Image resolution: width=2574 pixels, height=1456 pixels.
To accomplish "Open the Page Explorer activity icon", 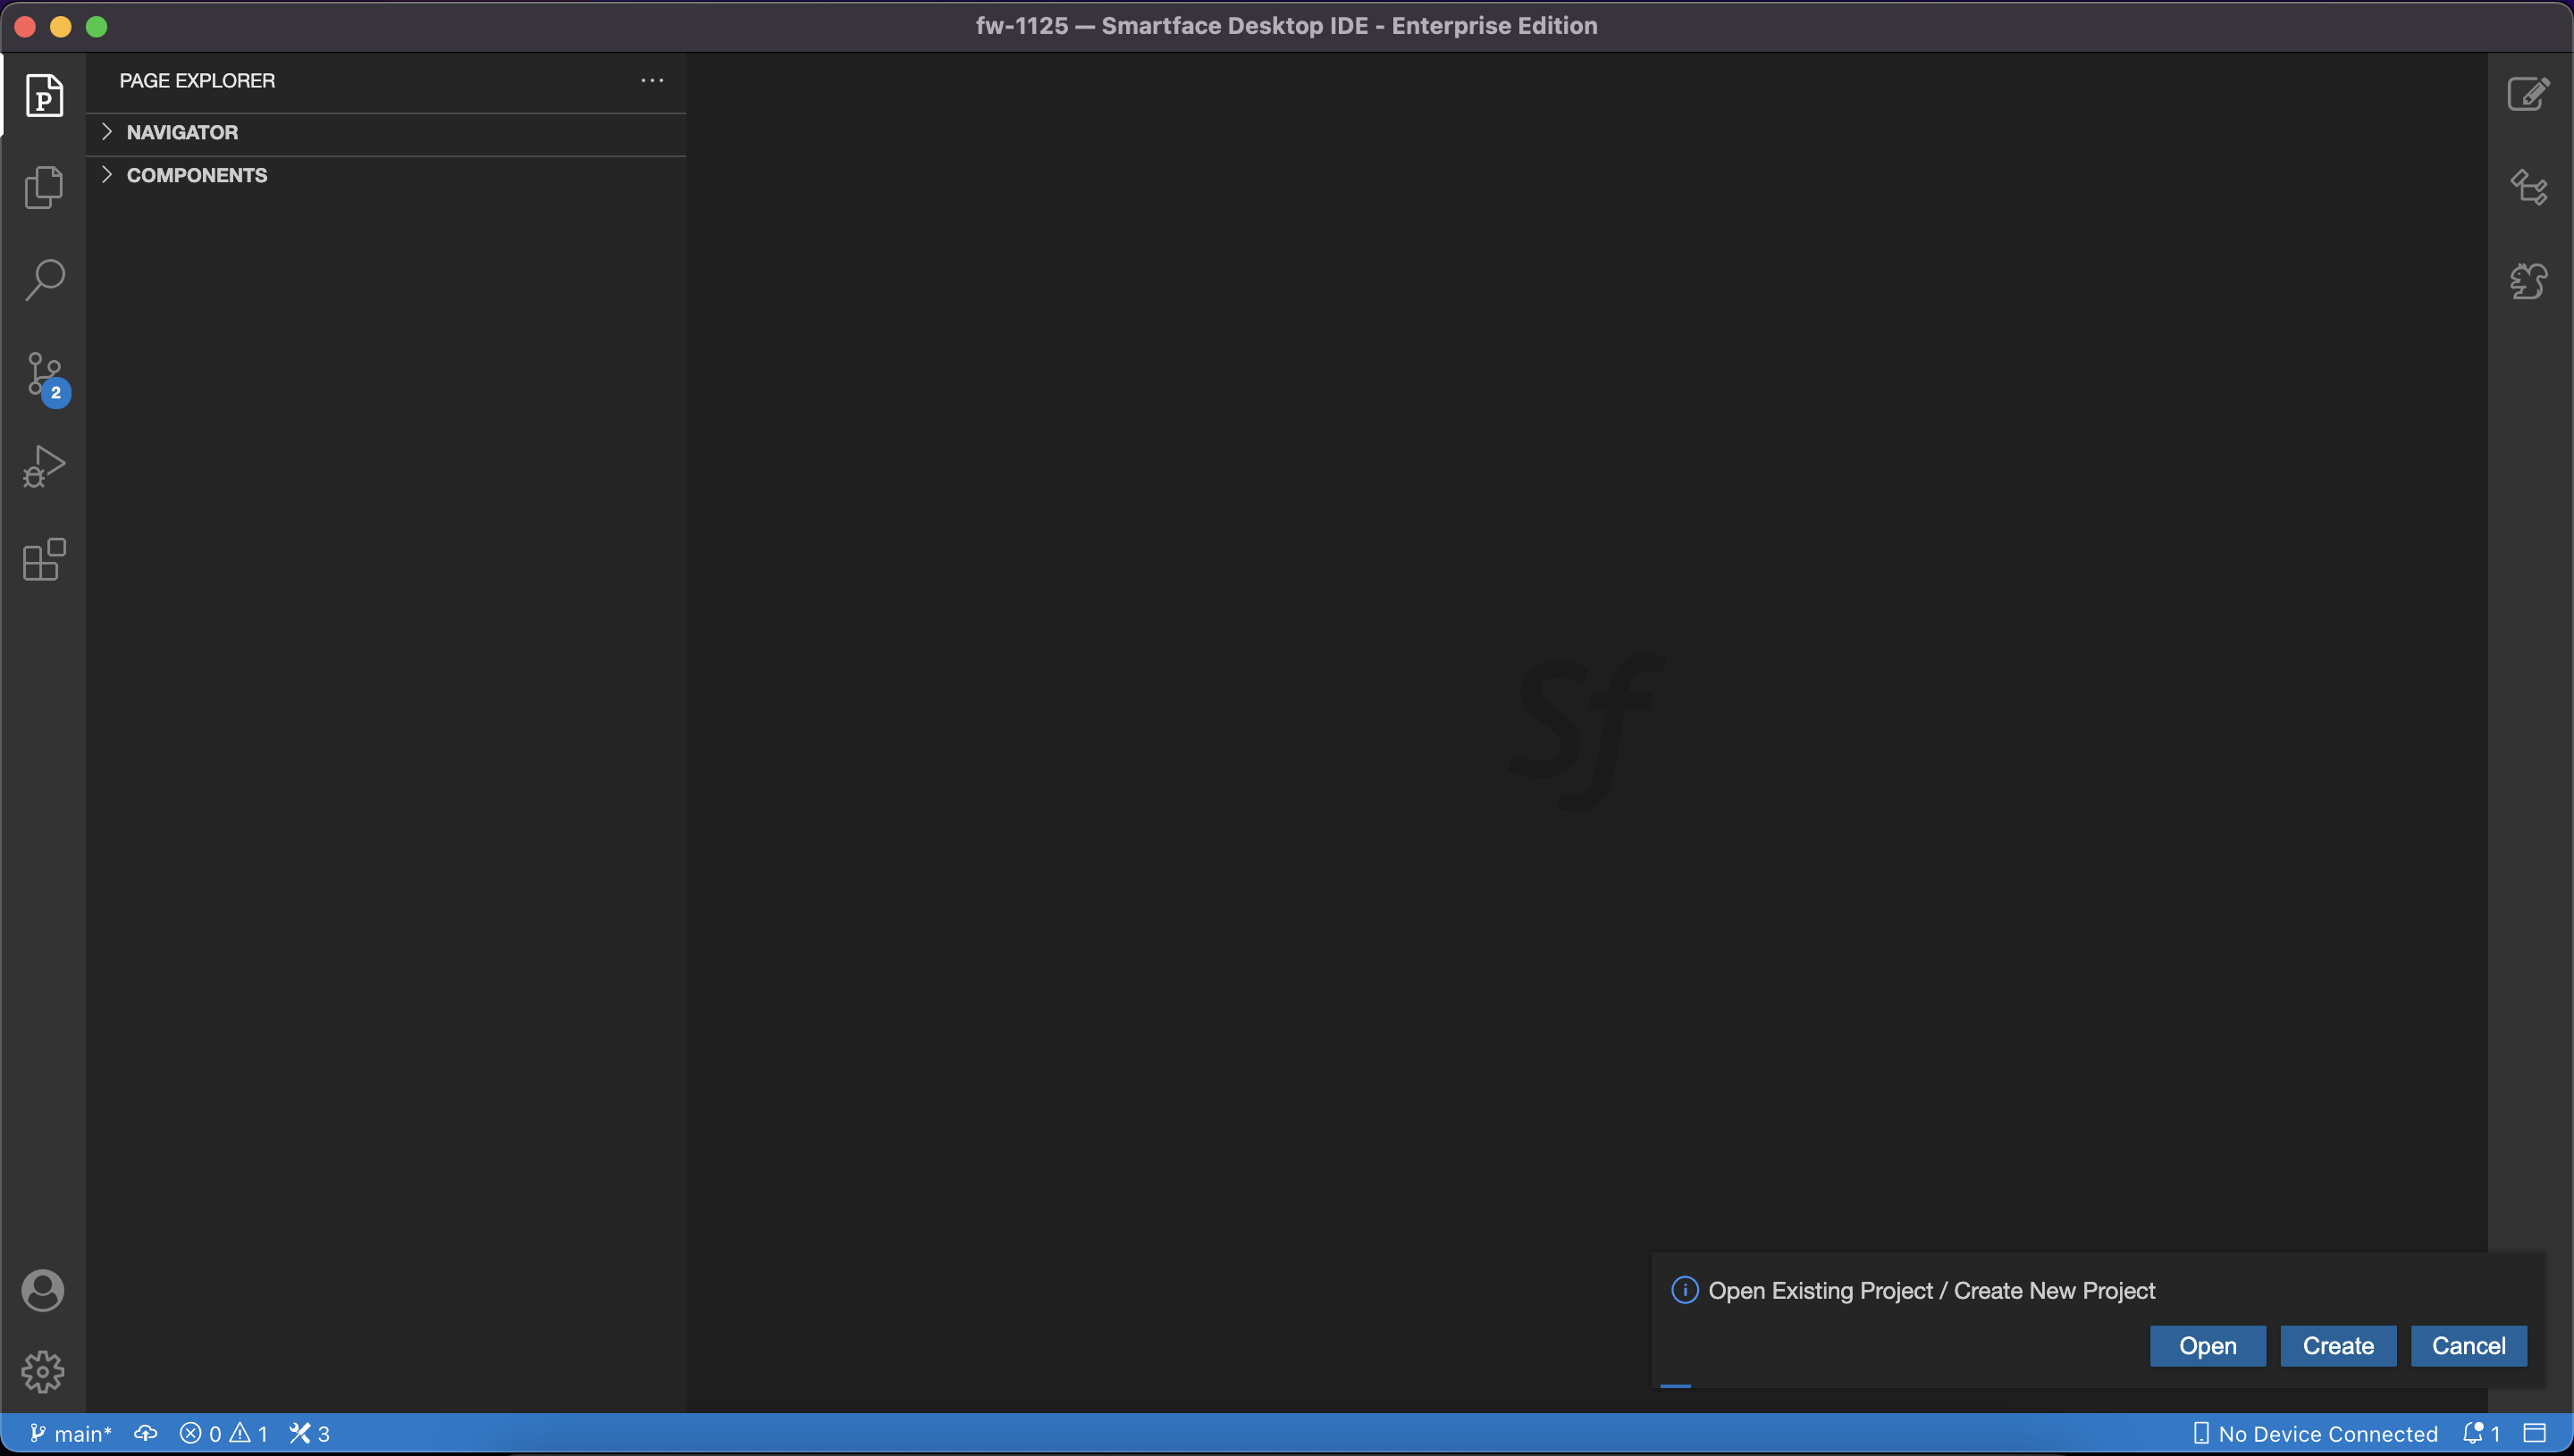I will [44, 96].
